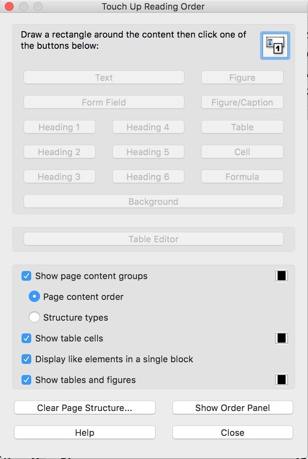Enable Show page content groups checkbox
308x459 pixels.
26,276
